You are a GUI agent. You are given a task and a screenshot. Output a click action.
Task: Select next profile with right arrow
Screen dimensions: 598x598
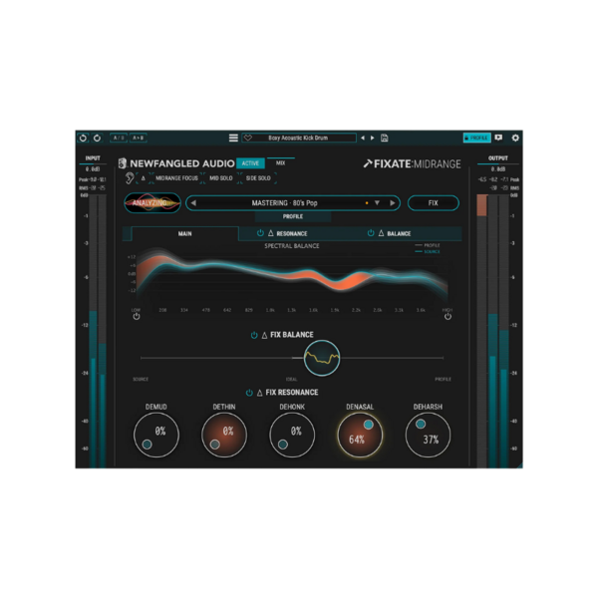click(392, 203)
